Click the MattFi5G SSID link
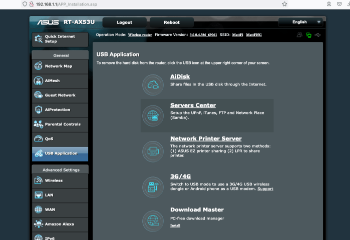The width and height of the screenshot is (350, 240). pyautogui.click(x=254, y=35)
